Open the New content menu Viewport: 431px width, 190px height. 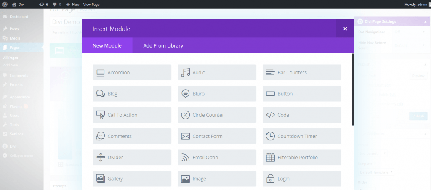pyautogui.click(x=72, y=4)
